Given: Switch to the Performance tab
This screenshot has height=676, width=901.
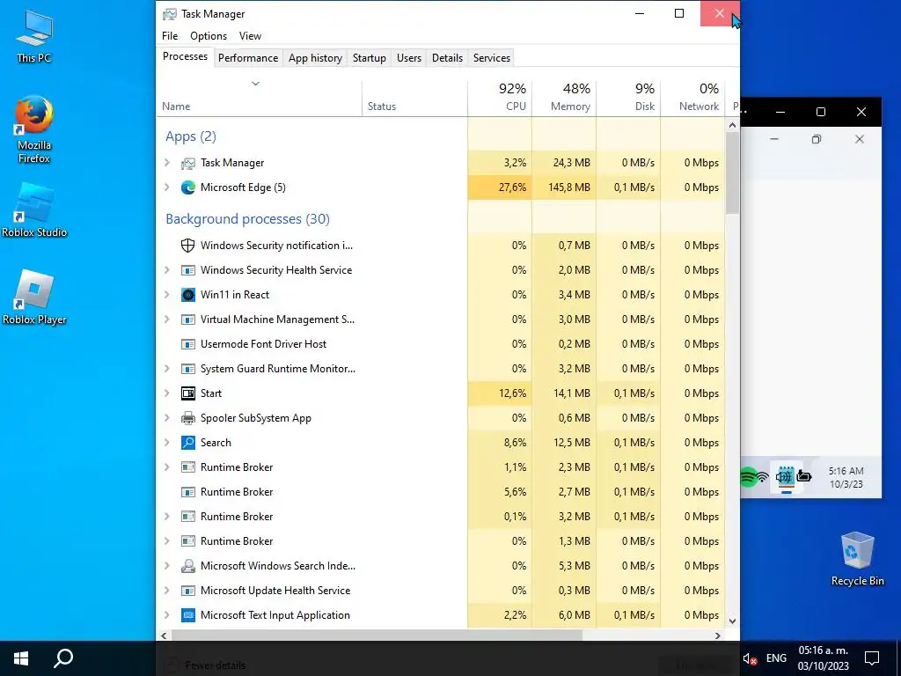Looking at the screenshot, I should click(x=248, y=58).
